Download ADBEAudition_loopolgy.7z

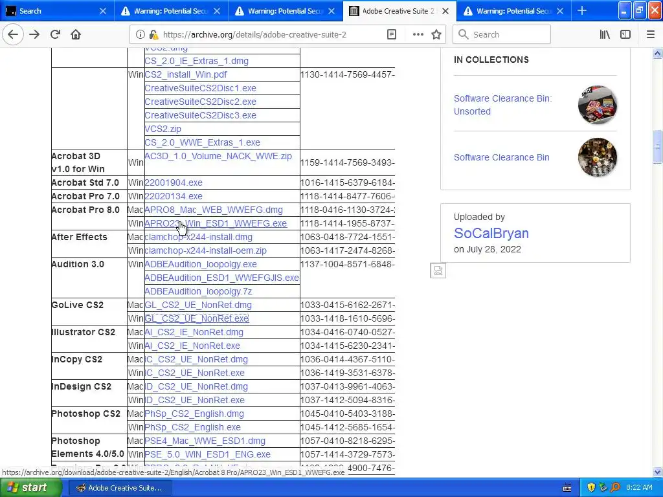click(x=198, y=291)
